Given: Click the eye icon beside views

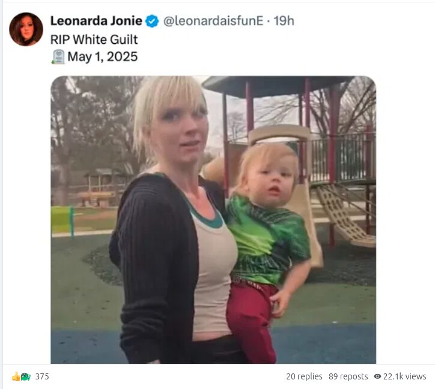Looking at the screenshot, I should [x=377, y=376].
